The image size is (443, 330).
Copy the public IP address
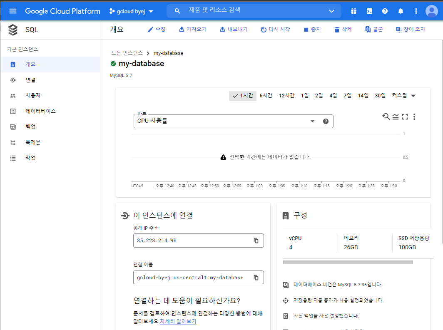pos(256,241)
